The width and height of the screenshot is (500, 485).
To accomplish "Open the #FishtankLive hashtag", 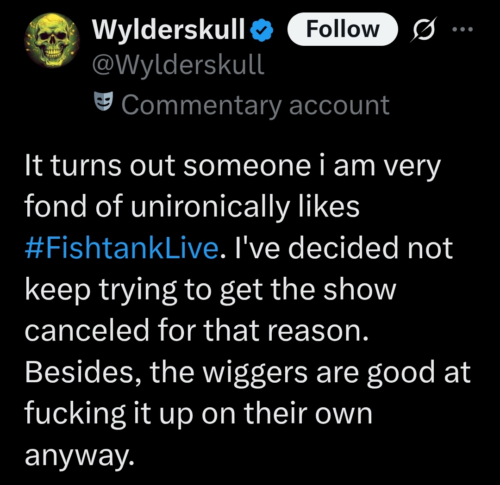I will point(122,248).
